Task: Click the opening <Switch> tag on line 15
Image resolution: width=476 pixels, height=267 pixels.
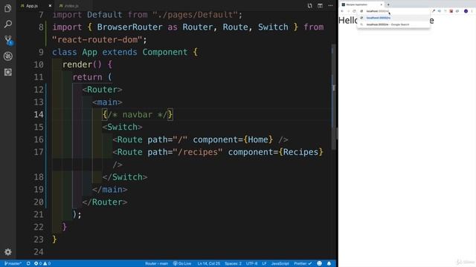Action: (122, 127)
